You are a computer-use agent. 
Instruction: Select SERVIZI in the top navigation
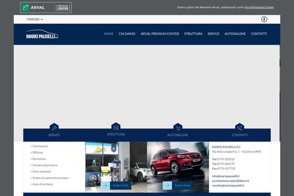213,34
